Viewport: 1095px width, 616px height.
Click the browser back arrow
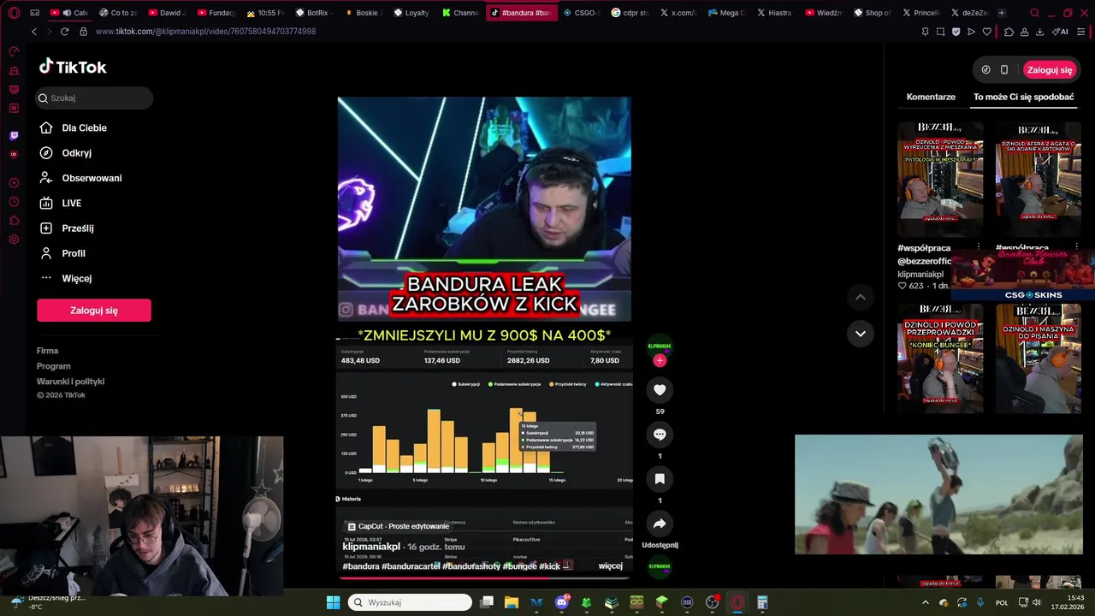coord(34,32)
